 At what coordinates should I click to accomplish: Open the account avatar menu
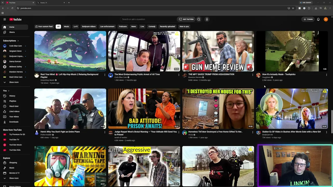[326, 19]
